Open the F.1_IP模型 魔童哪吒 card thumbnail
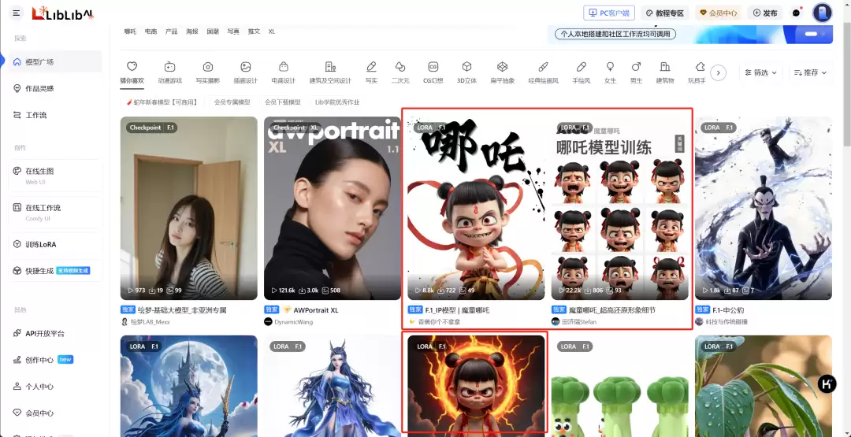This screenshot has height=437, width=851. [x=476, y=208]
